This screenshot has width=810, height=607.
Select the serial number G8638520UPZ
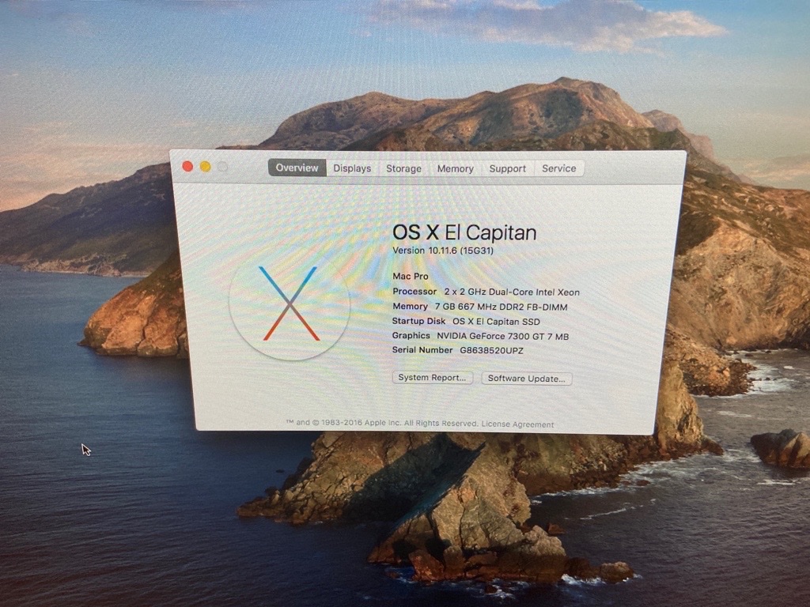pyautogui.click(x=491, y=350)
